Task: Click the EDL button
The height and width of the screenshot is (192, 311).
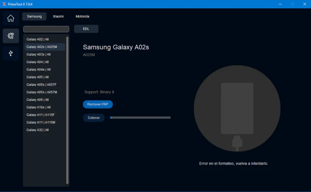Action: 86,29
